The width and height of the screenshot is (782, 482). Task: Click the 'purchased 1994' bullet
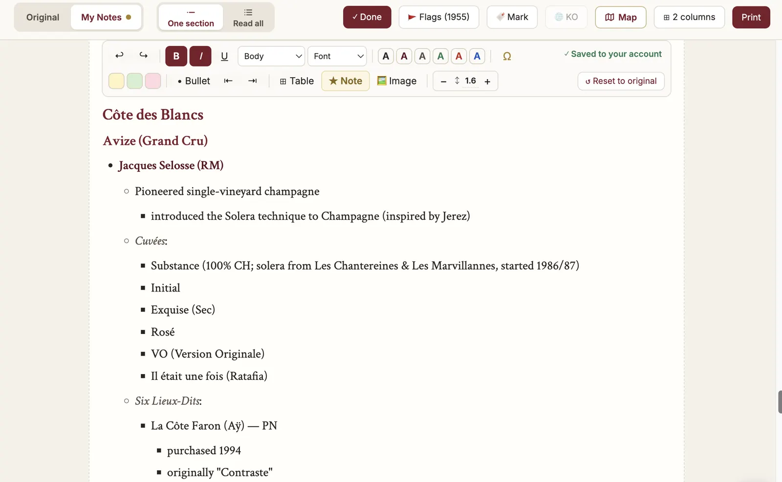pos(204,451)
